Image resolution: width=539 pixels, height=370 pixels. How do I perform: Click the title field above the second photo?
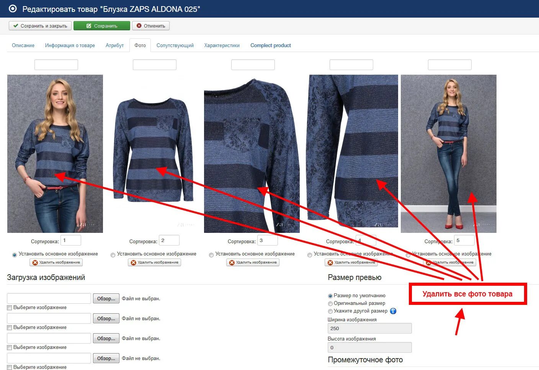pos(155,65)
